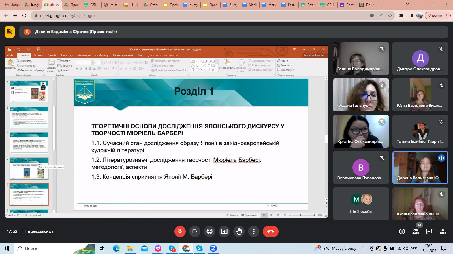Image resolution: width=453 pixels, height=254 pixels.
Task: Bookmark page with the star icon
Action: point(390,16)
